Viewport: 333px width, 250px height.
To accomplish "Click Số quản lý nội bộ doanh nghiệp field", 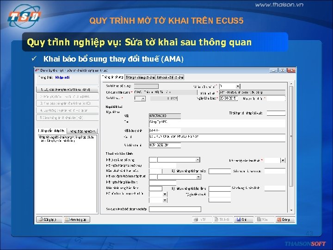I will [175, 209].
